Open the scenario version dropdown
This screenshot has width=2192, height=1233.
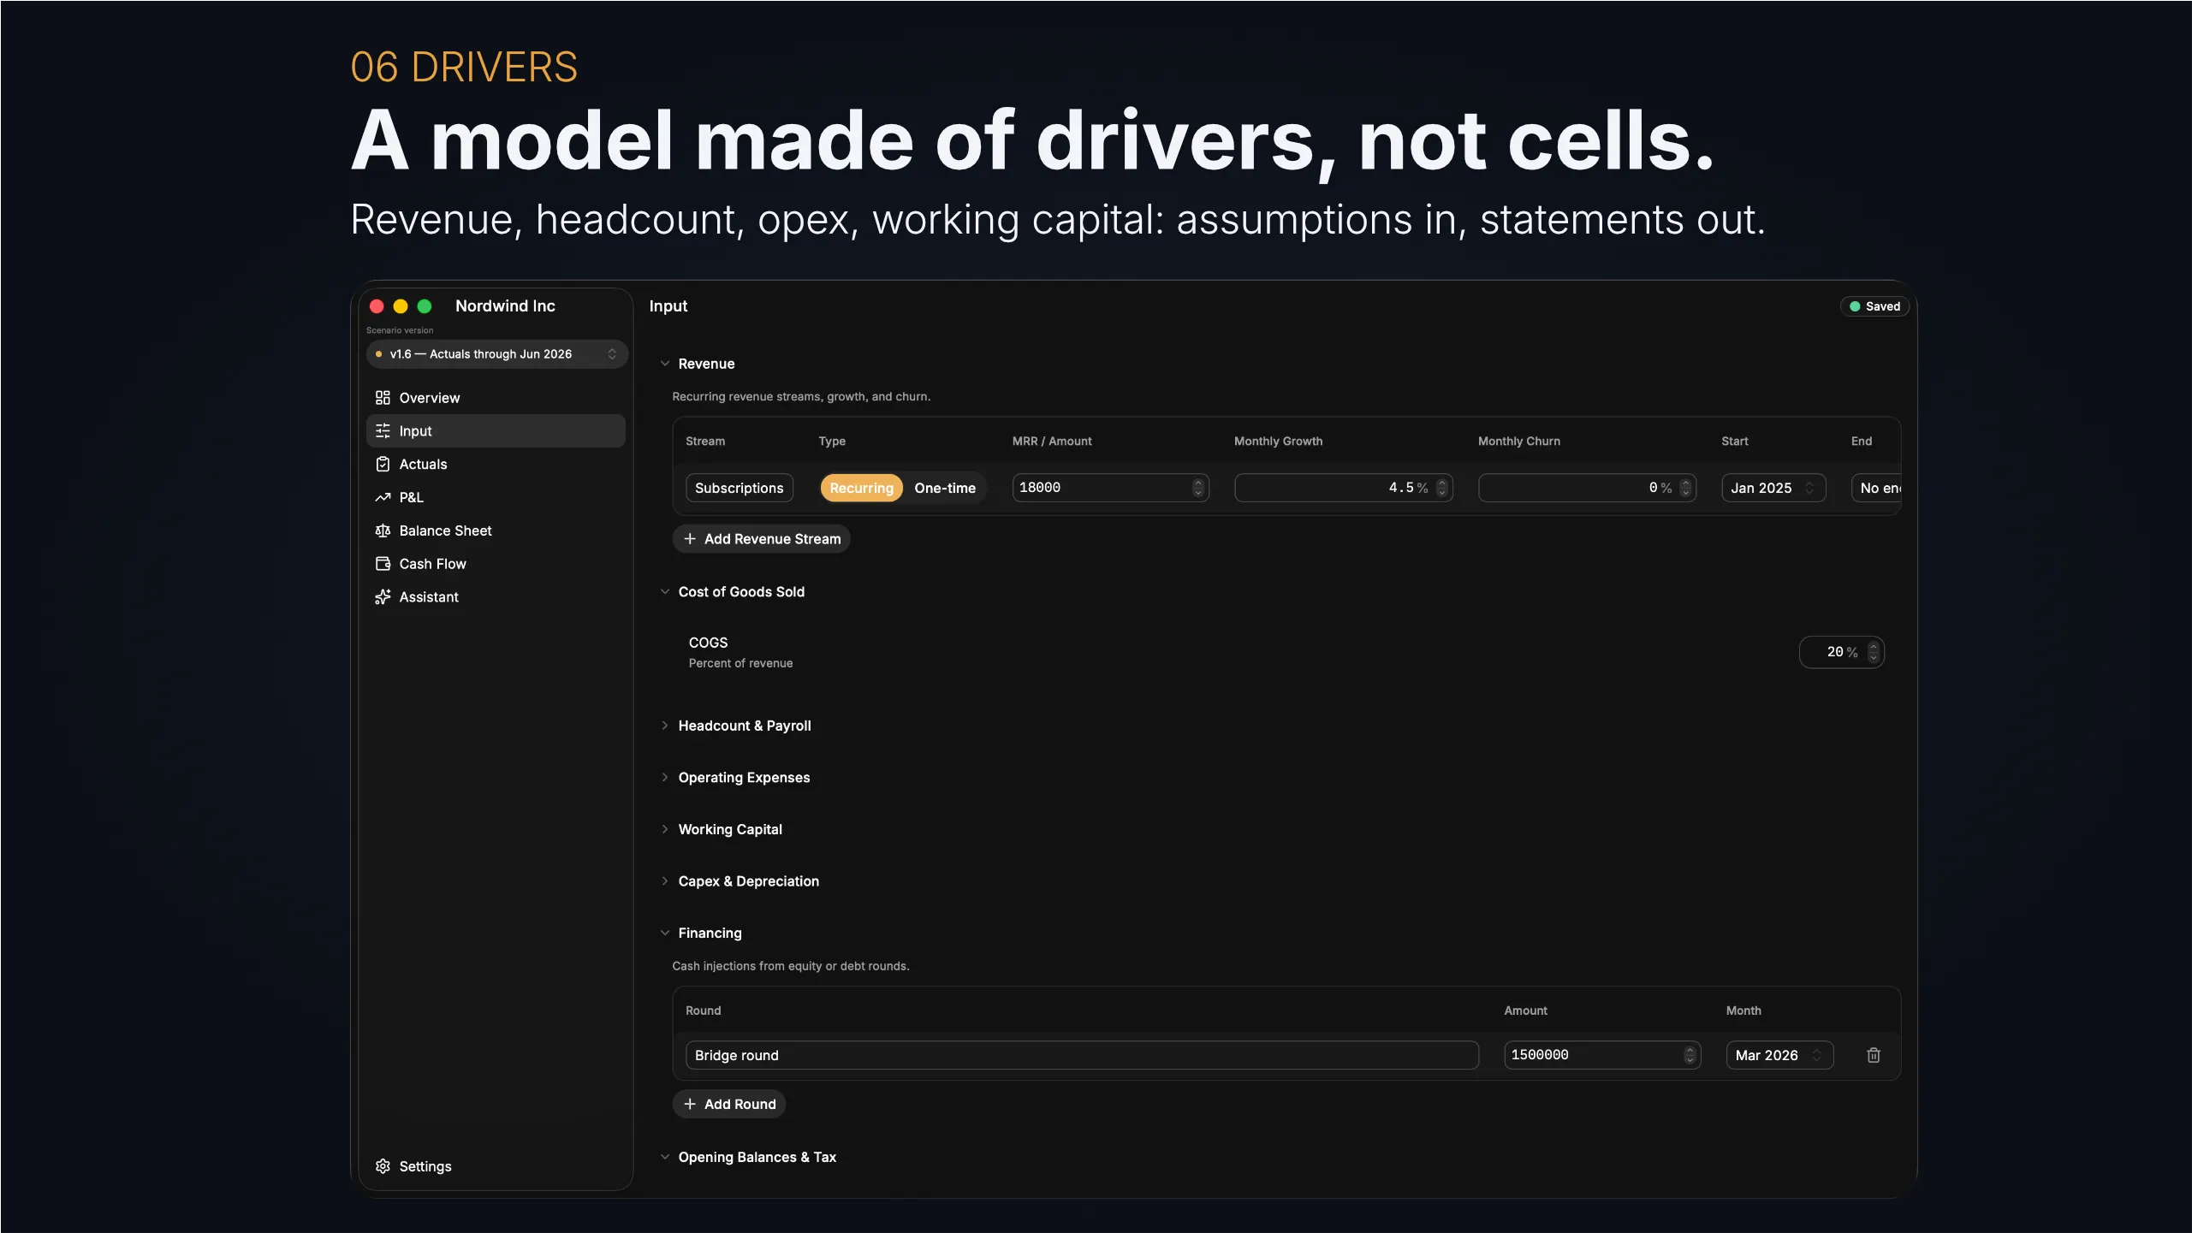click(x=496, y=354)
